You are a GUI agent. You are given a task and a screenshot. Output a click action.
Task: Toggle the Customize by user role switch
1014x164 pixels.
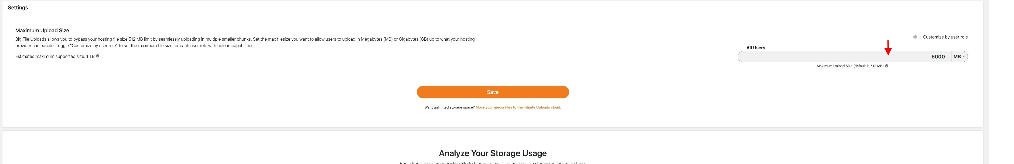pyautogui.click(x=917, y=37)
